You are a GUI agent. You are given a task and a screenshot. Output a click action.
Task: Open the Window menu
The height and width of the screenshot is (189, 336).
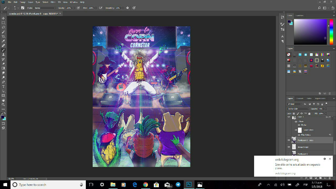(x=74, y=2)
